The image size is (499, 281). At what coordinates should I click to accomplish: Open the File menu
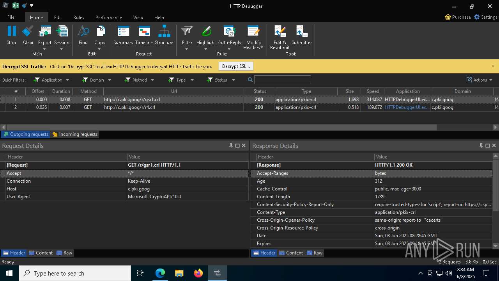point(11,17)
